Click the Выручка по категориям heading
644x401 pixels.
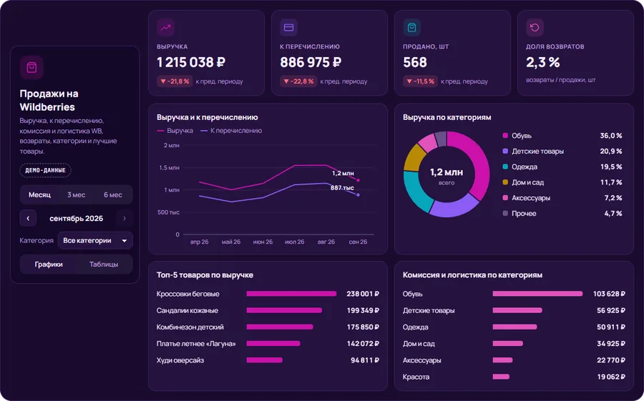(447, 117)
